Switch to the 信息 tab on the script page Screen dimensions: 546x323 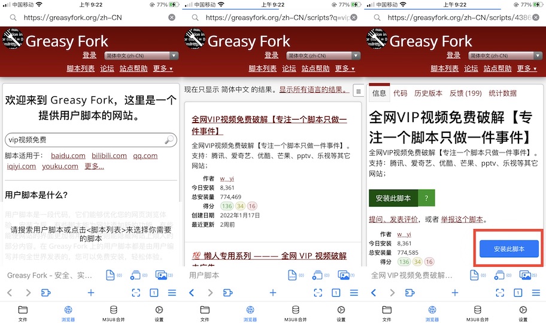[379, 93]
